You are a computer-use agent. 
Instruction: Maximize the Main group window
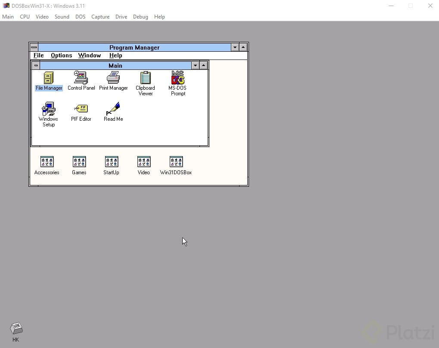203,66
